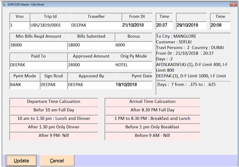This screenshot has height=167, width=239.
Task: Click the Approved Amount field 24000
Action: (x=91, y=65)
